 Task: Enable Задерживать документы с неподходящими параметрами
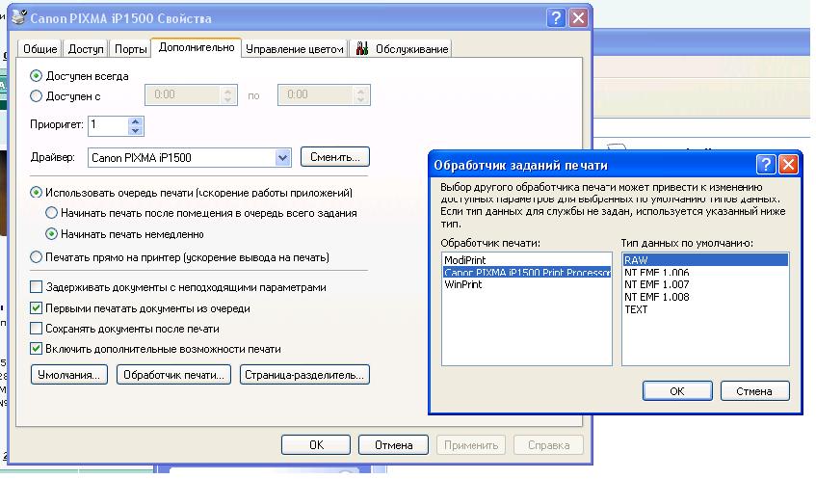point(36,287)
